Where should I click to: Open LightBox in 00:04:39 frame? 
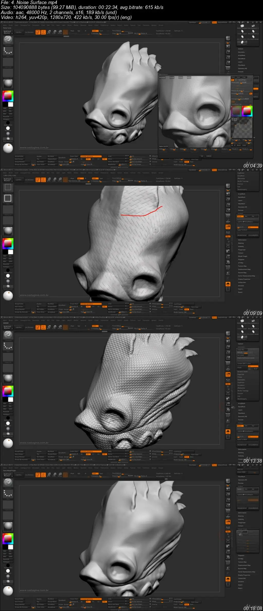[18, 32]
